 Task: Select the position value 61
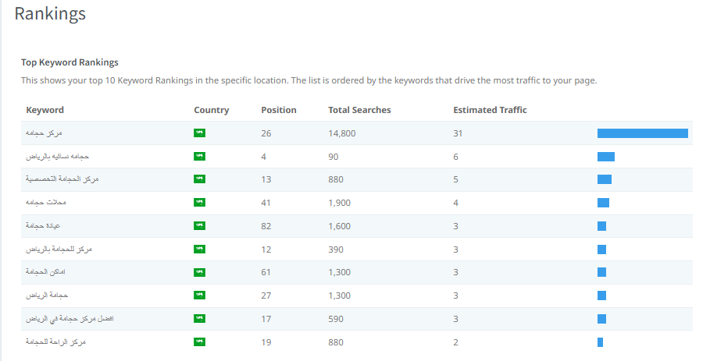(x=266, y=272)
